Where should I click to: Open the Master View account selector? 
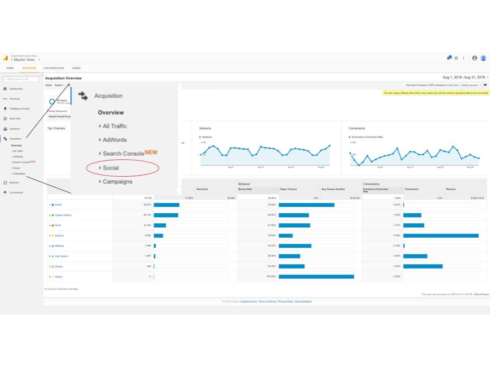25,60
